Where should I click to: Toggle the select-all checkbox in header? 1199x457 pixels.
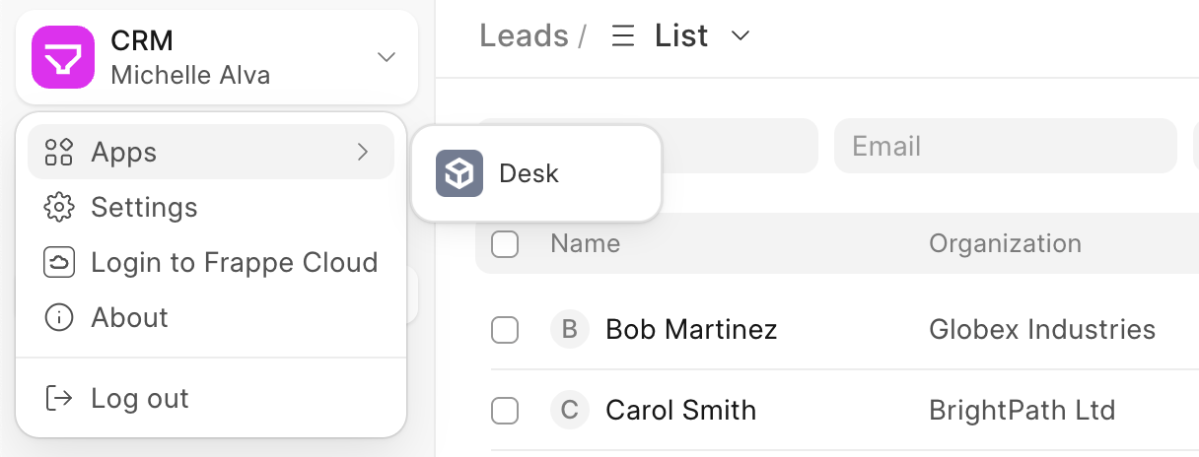coord(505,243)
